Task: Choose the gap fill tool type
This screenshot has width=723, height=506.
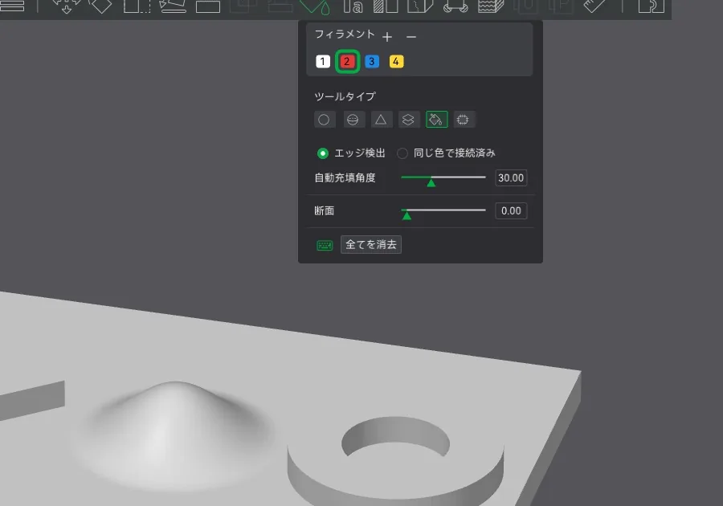Action: [x=464, y=120]
